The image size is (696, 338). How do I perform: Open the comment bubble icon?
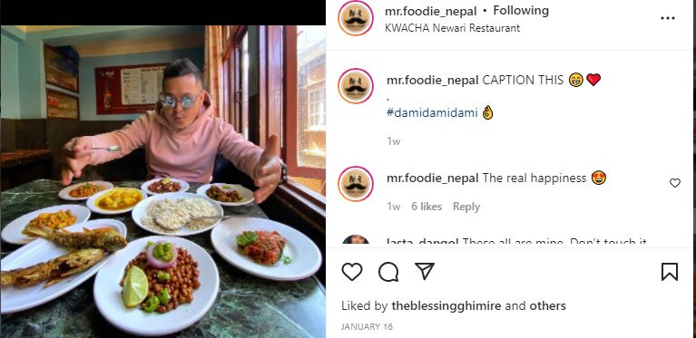tap(388, 272)
